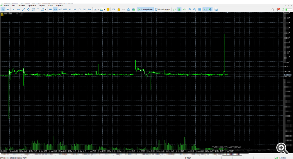Open notifications with red badge
Viewport: 293px width, 159px height.
278,9
